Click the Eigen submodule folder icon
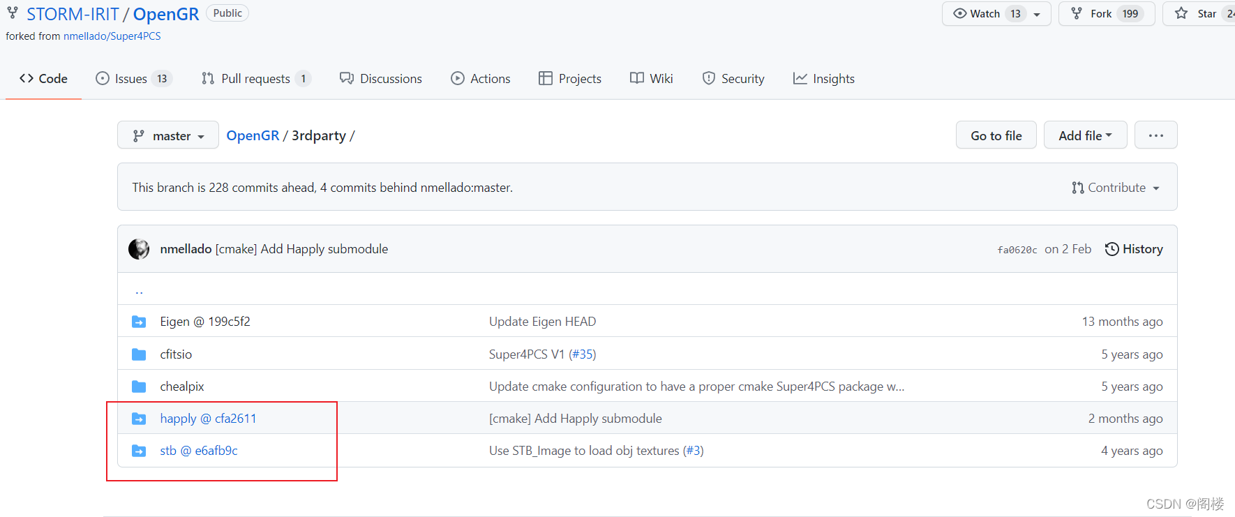This screenshot has height=517, width=1235. [x=139, y=322]
